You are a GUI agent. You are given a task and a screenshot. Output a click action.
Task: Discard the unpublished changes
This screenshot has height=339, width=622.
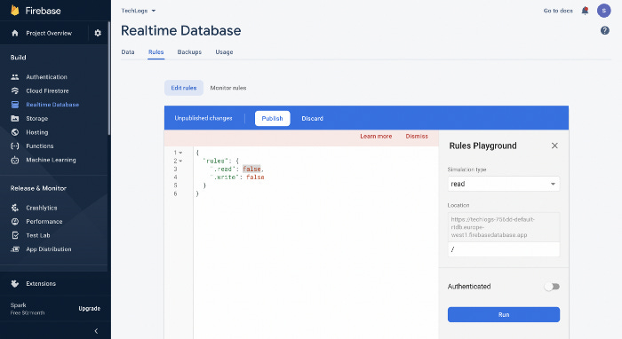tap(312, 118)
